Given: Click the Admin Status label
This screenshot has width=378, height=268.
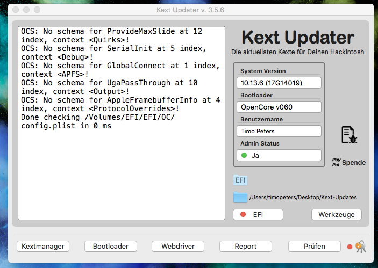Looking at the screenshot, I should (x=260, y=143).
